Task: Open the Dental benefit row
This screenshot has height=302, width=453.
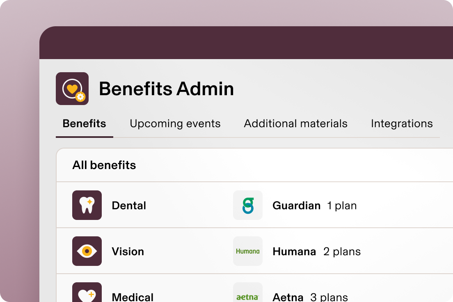Action: click(129, 205)
